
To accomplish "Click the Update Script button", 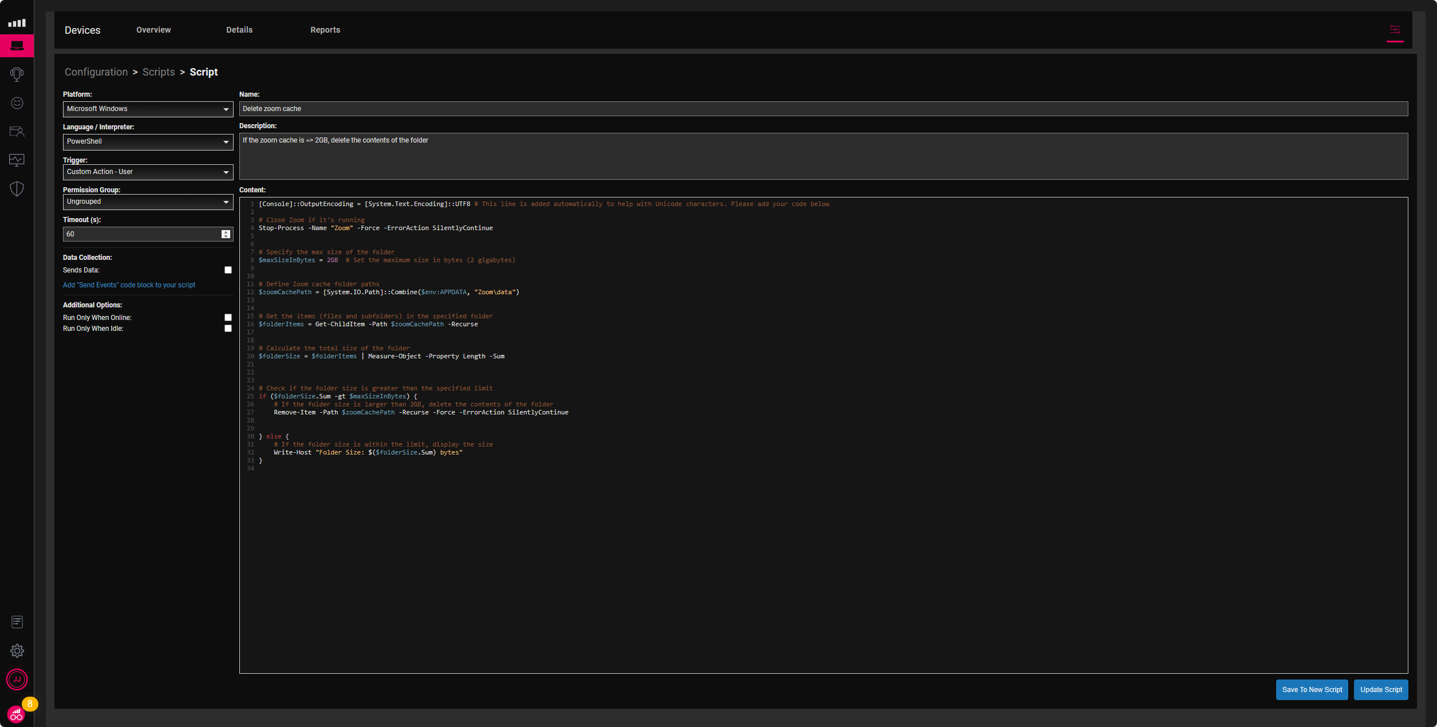I will tap(1382, 689).
